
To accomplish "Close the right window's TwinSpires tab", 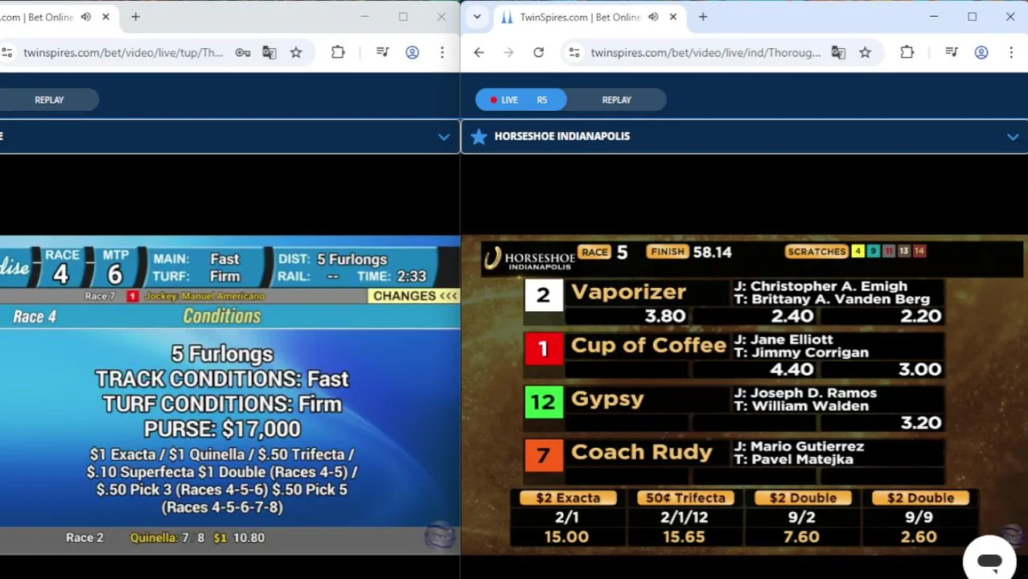I will [x=672, y=17].
